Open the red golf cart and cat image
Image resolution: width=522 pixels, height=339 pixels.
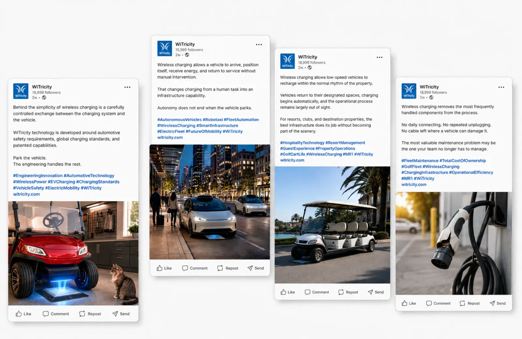(x=73, y=253)
